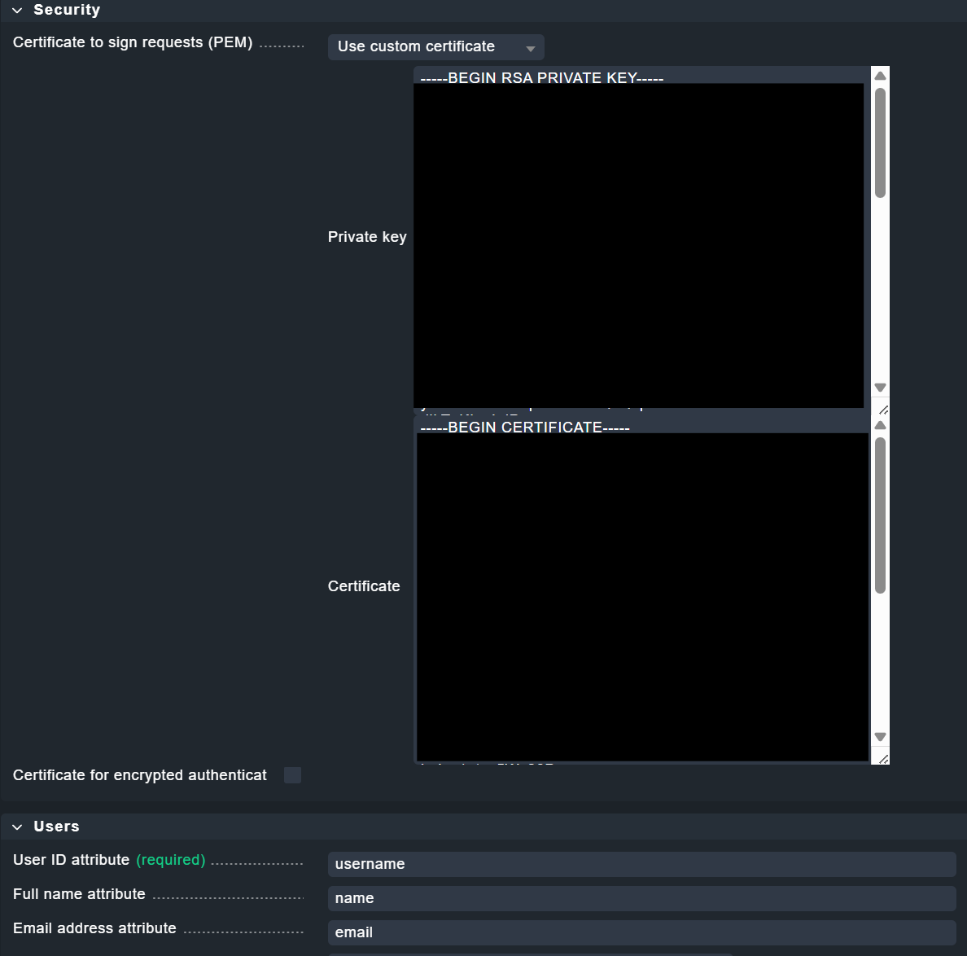Click the resize grip of the Certificate box
Screen dimensions: 967x956
point(884,758)
